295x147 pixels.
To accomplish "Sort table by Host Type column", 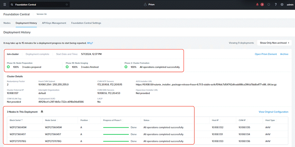I will tap(271, 120).
